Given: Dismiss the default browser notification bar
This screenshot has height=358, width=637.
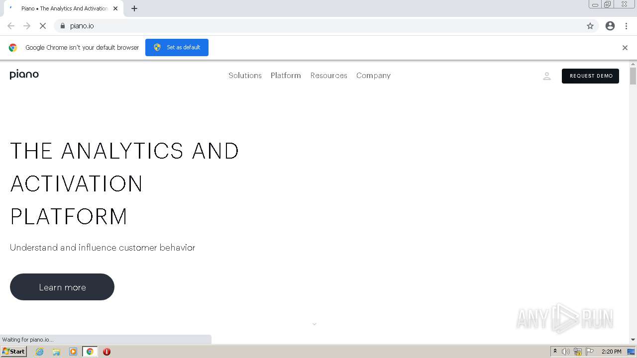Looking at the screenshot, I should coord(625,48).
